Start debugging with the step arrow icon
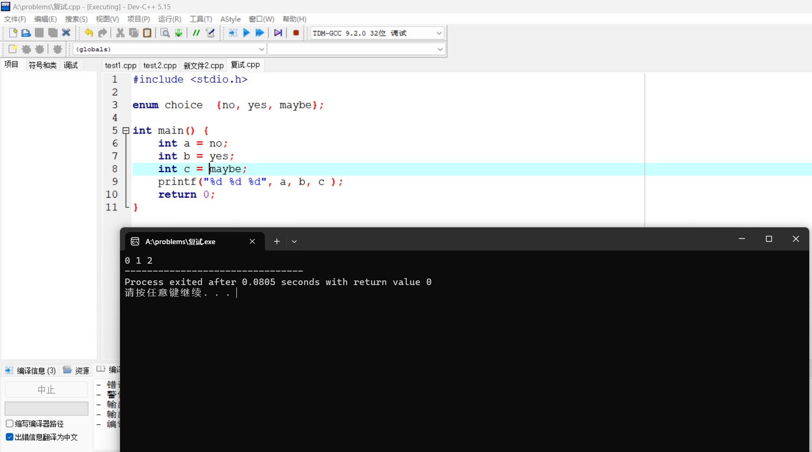The height and width of the screenshot is (452, 812). (278, 33)
